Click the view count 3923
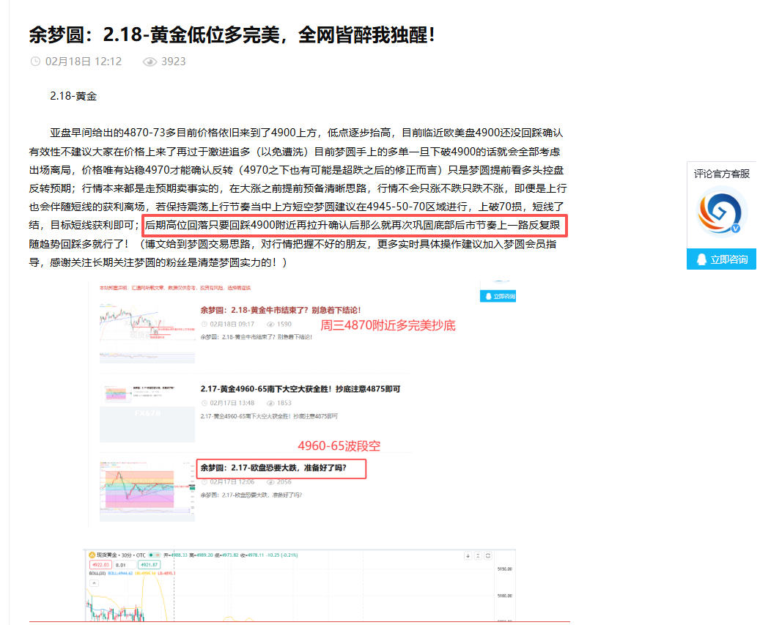 pos(174,62)
